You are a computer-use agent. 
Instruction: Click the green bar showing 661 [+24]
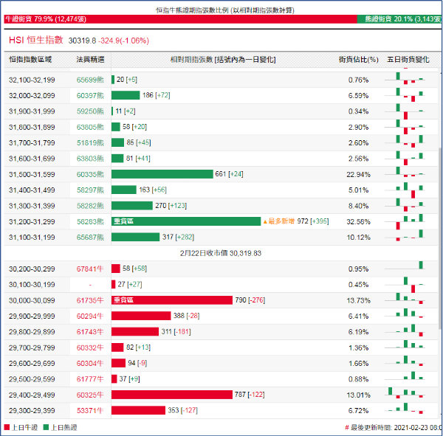(x=162, y=174)
